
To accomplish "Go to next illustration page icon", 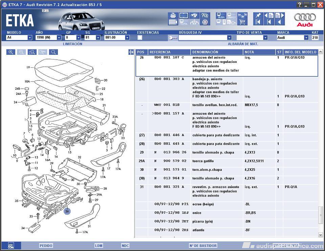I will 280,15.
